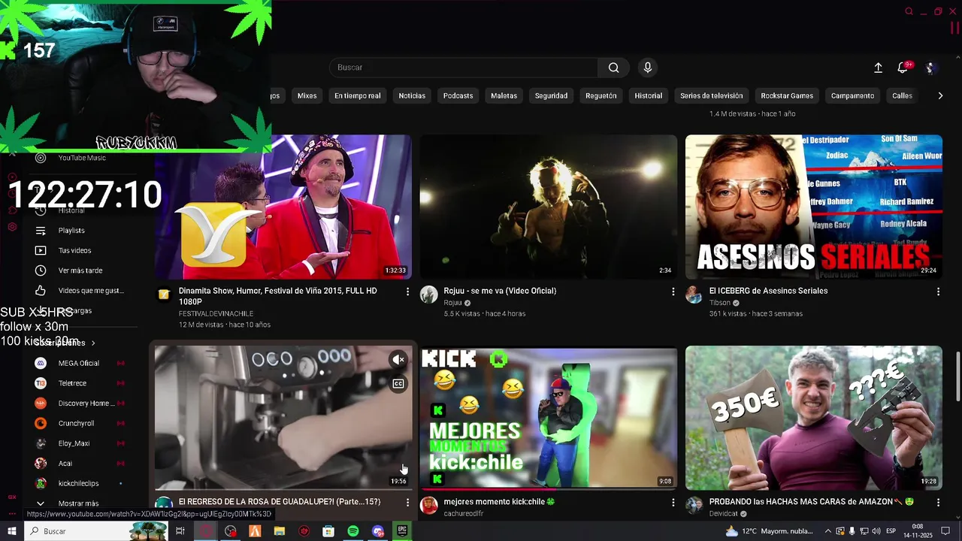Start voice search with the microphone

648,68
